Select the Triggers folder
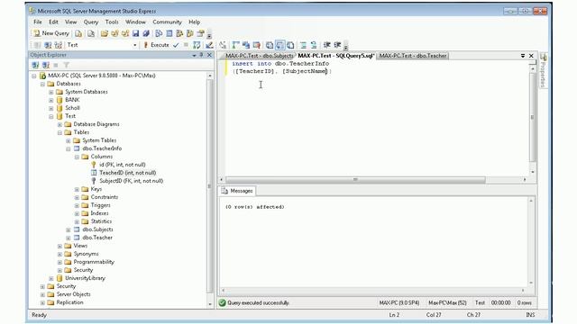The height and width of the screenshot is (324, 577). coord(100,205)
